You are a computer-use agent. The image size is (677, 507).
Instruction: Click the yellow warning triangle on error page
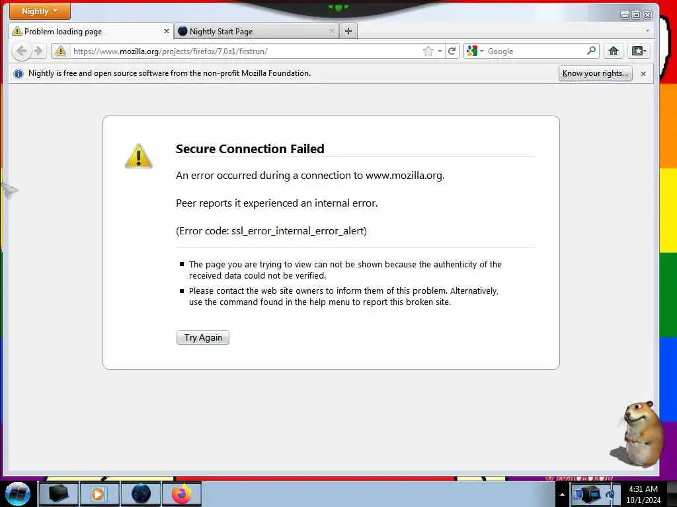click(139, 156)
